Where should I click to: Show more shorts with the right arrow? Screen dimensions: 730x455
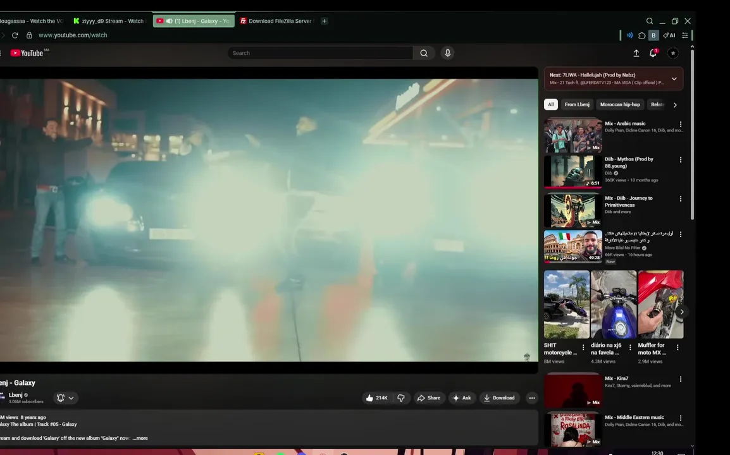tap(681, 312)
